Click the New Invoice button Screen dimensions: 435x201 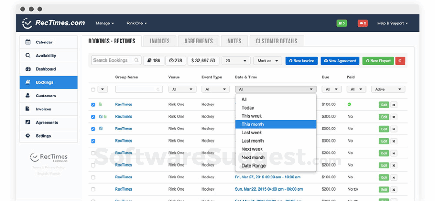[302, 61]
